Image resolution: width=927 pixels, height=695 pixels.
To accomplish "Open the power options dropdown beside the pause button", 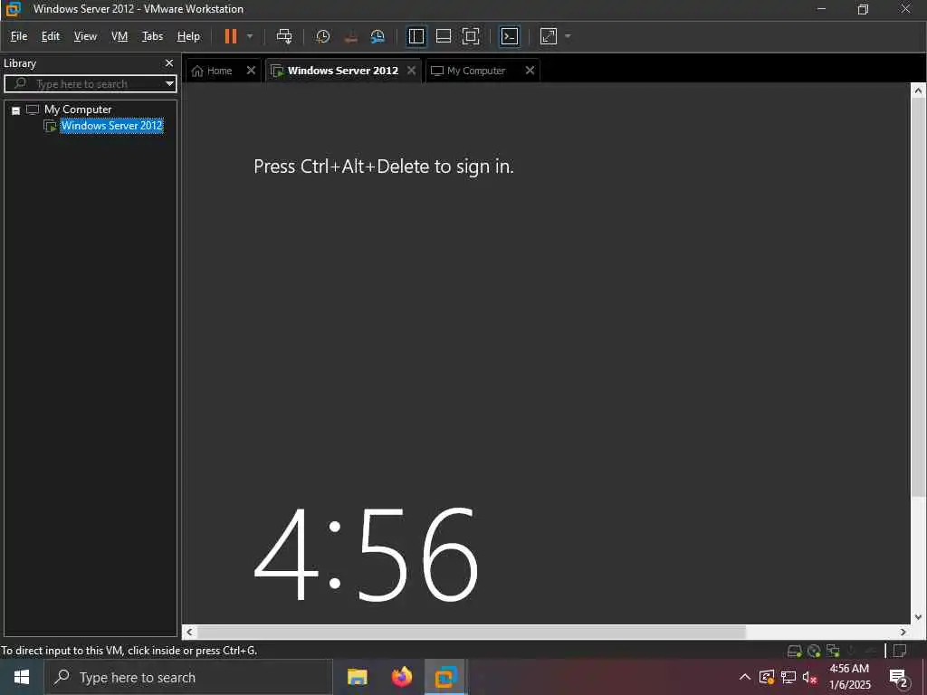I will pyautogui.click(x=250, y=36).
